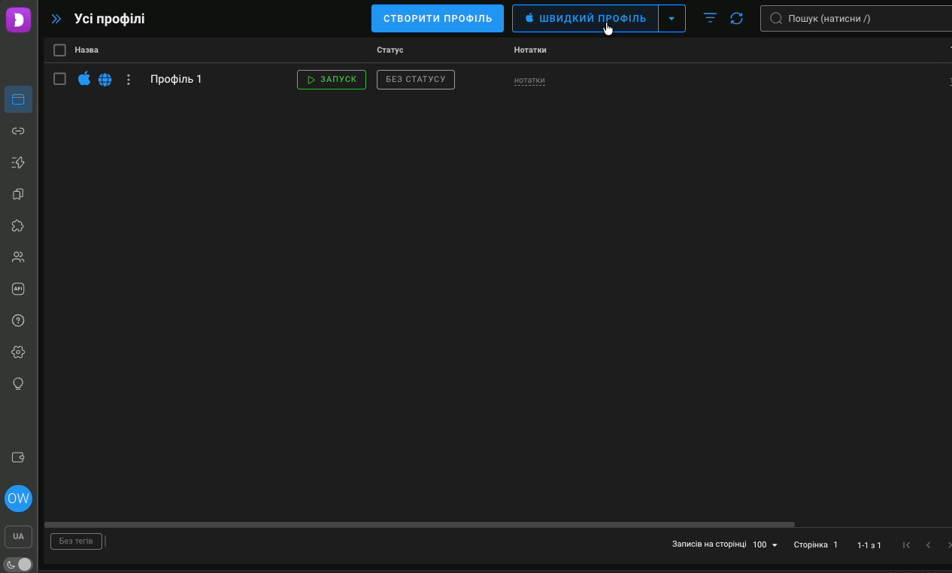Click the Нотатки column header
952x573 pixels.
coord(530,50)
